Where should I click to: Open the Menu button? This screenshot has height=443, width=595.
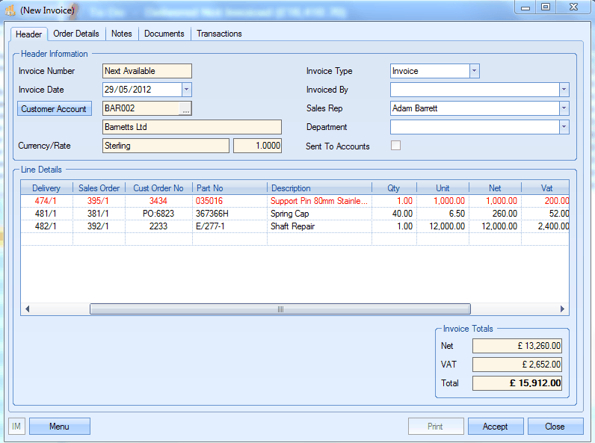[x=59, y=427]
